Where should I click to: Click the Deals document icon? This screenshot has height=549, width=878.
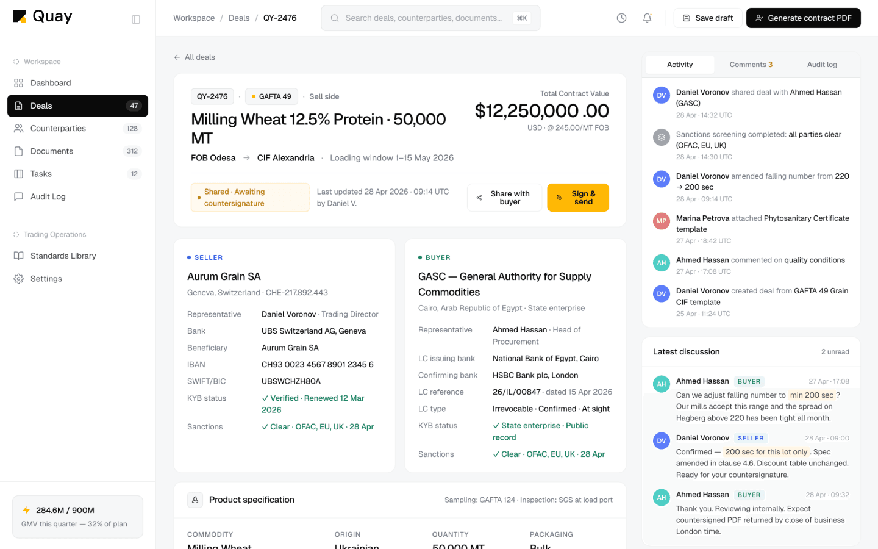pyautogui.click(x=19, y=106)
